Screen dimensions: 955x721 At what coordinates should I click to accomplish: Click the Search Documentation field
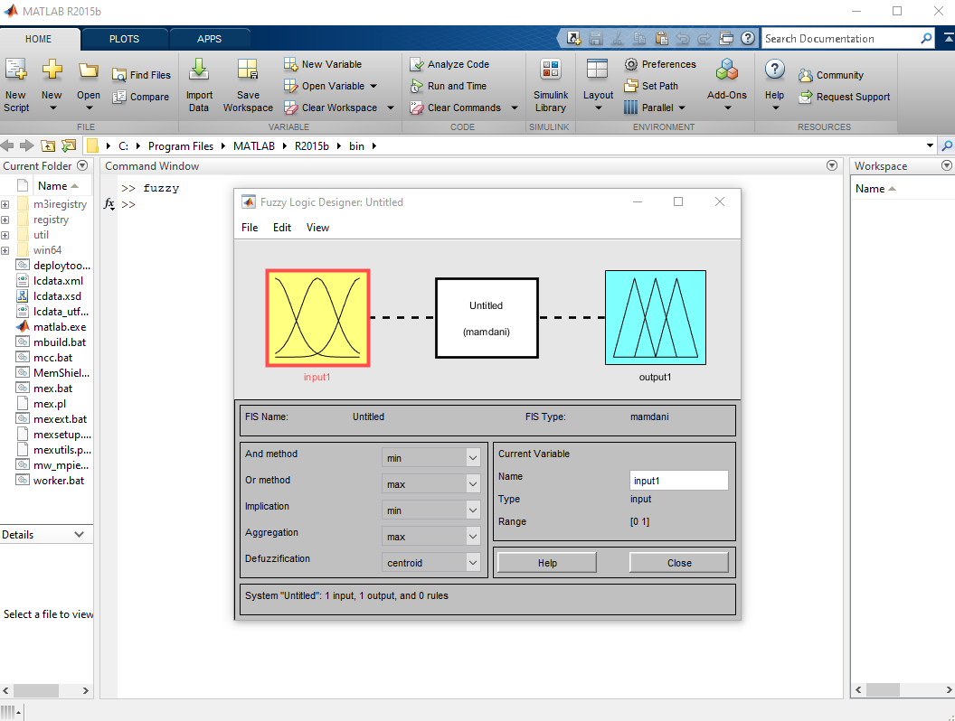tap(840, 38)
